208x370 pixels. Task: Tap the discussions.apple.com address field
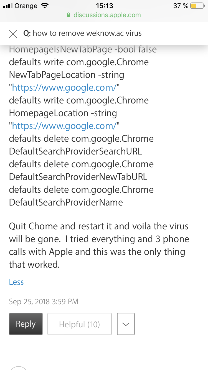point(107,15)
